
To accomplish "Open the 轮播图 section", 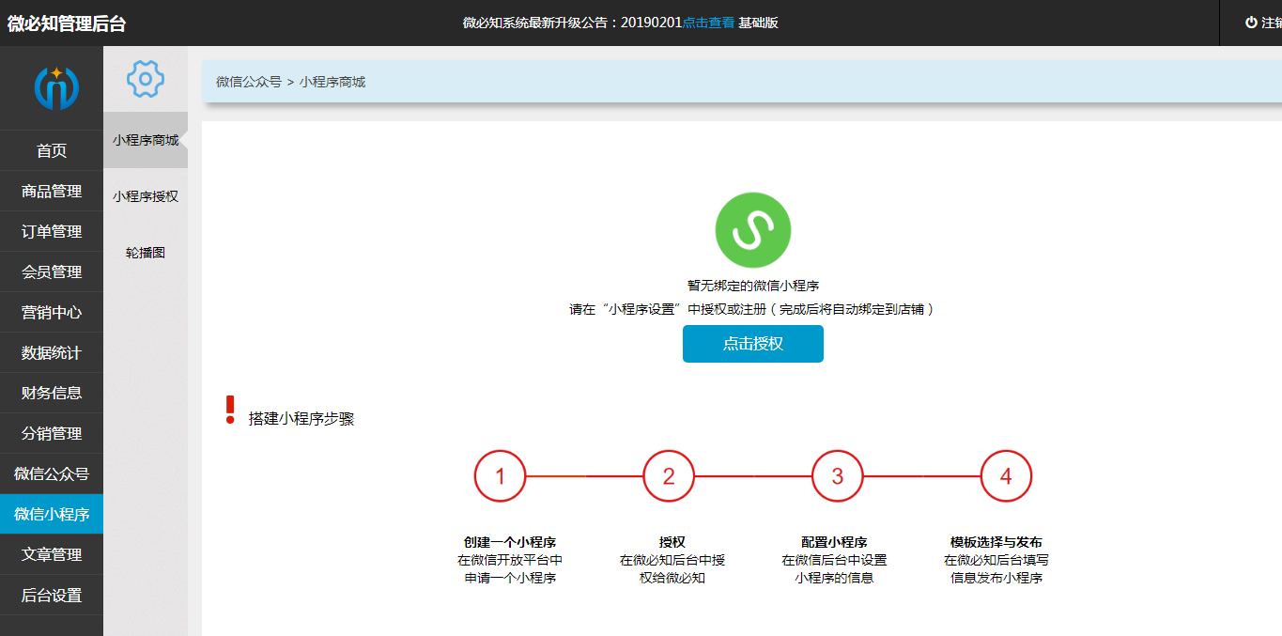I will click(x=145, y=251).
